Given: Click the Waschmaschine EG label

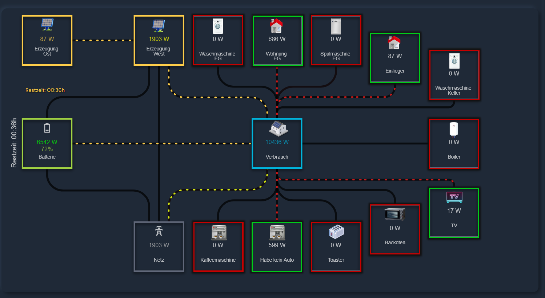Looking at the screenshot, I should (217, 56).
